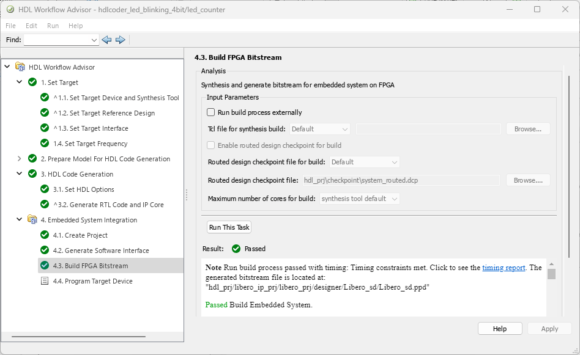Viewport: 580px width, 355px height.
Task: Click the green check icon beside Set HDL Options
Action: [45, 189]
